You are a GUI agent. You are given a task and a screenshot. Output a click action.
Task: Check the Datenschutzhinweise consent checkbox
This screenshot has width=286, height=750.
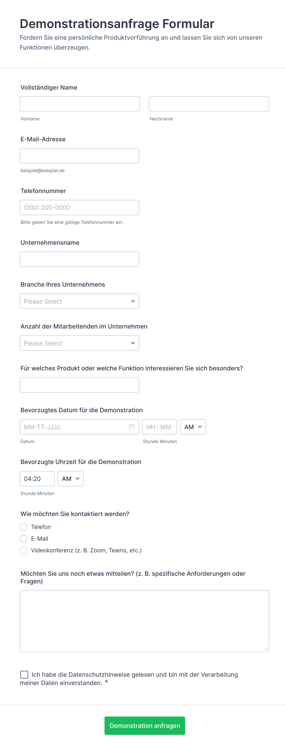(x=24, y=675)
